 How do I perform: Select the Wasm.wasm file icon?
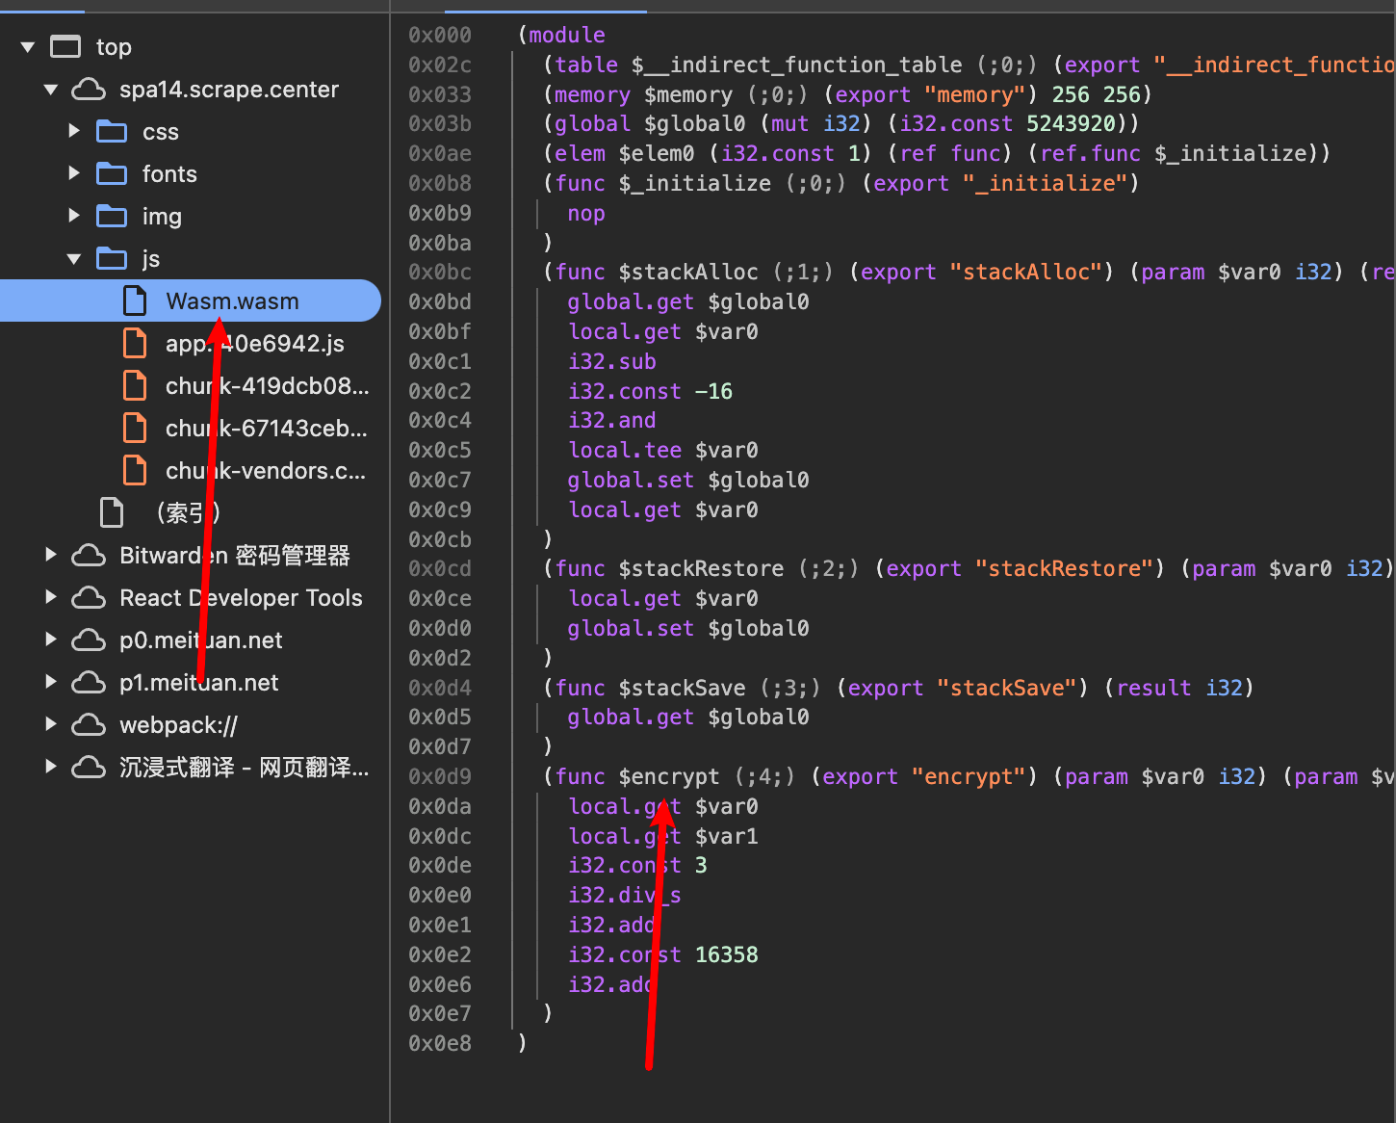point(135,301)
